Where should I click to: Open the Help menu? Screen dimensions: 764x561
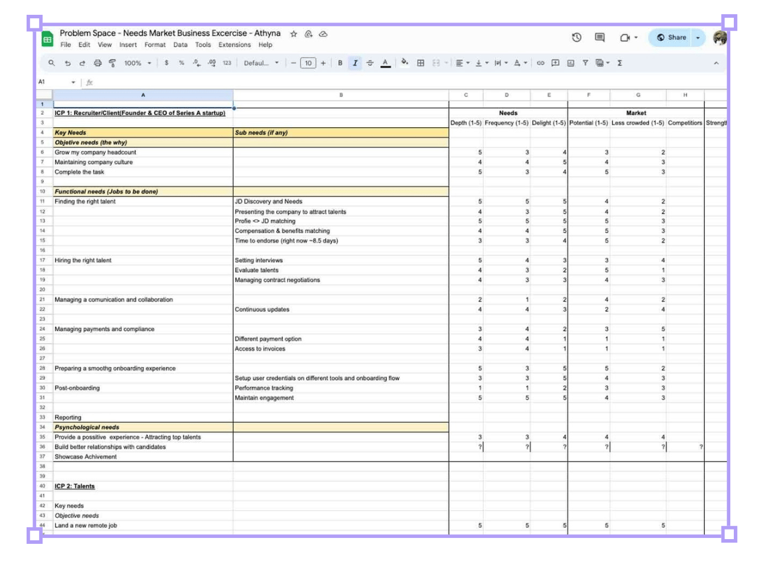(x=266, y=45)
